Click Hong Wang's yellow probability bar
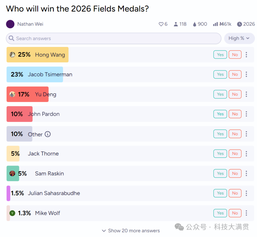 pyautogui.click(x=37, y=55)
